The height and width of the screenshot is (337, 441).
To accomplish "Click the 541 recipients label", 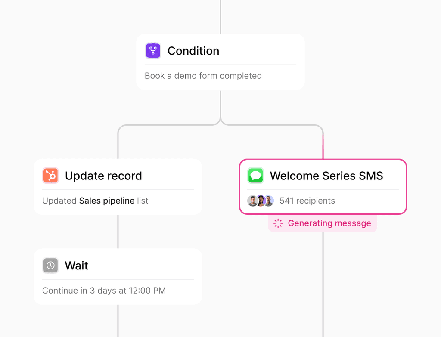I will point(307,201).
